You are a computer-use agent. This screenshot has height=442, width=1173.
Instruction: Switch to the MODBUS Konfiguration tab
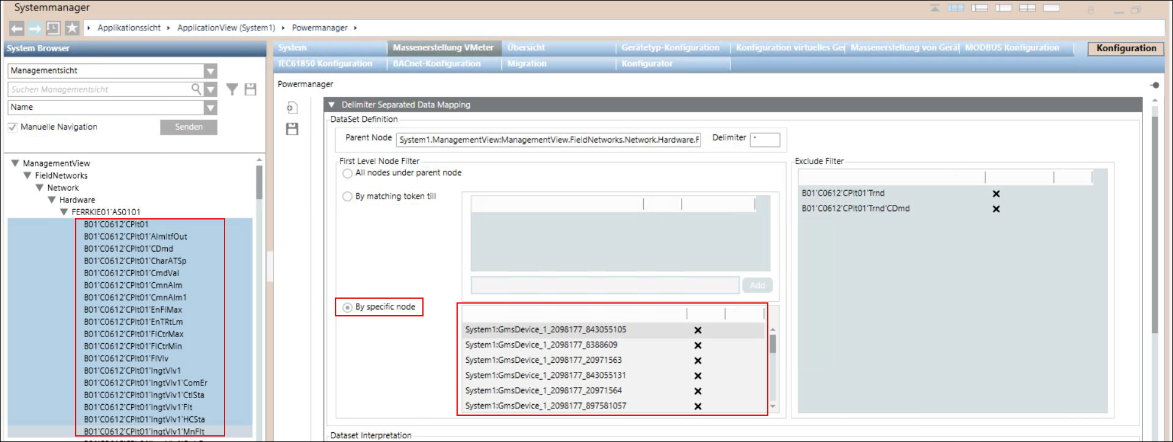(x=1012, y=48)
